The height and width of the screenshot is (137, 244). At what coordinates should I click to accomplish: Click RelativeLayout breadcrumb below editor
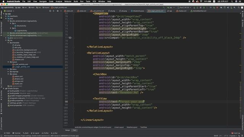pos(132,127)
